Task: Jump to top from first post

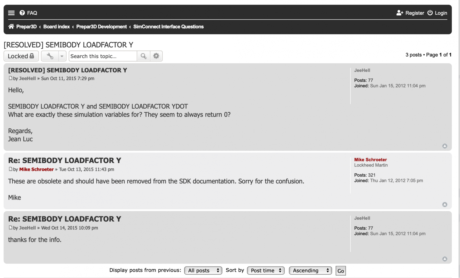Action: pos(445,146)
